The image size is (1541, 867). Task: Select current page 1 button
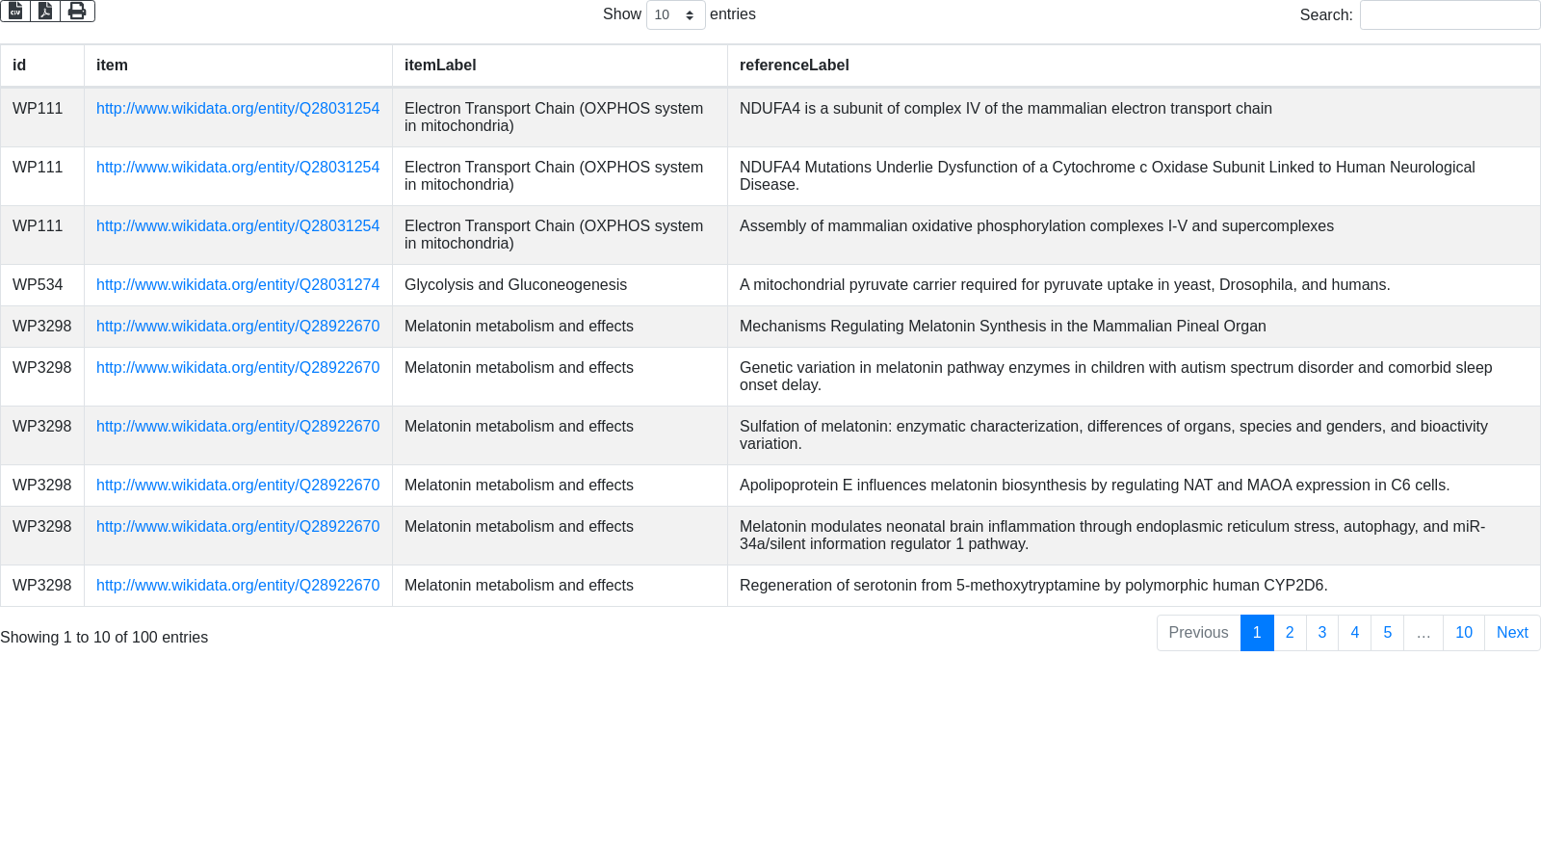(1257, 633)
